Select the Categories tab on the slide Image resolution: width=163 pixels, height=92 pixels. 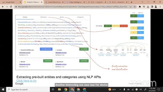point(80,17)
